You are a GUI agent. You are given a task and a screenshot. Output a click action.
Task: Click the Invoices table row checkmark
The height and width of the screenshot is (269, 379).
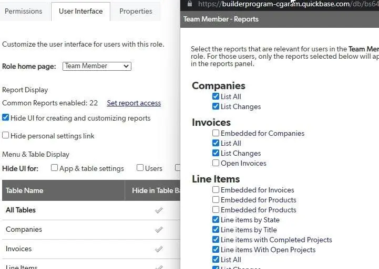click(159, 249)
